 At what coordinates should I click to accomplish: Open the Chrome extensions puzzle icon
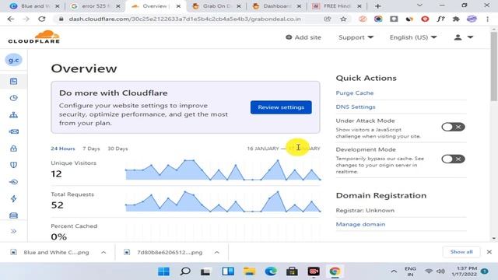(456, 19)
